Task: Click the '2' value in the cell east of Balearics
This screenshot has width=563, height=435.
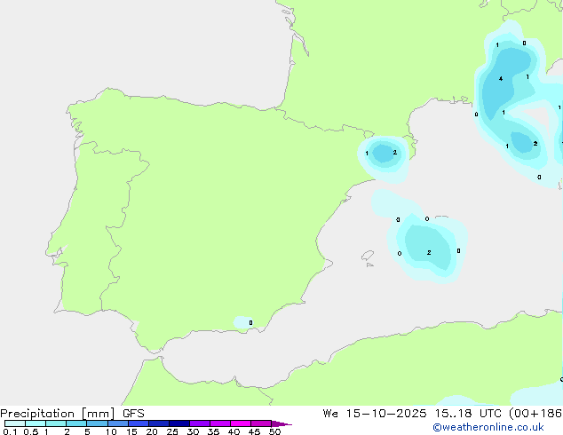Action: pos(429,253)
